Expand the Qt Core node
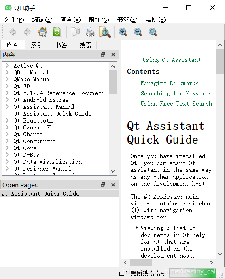Viewport: 225px width, 279px height. (7, 148)
